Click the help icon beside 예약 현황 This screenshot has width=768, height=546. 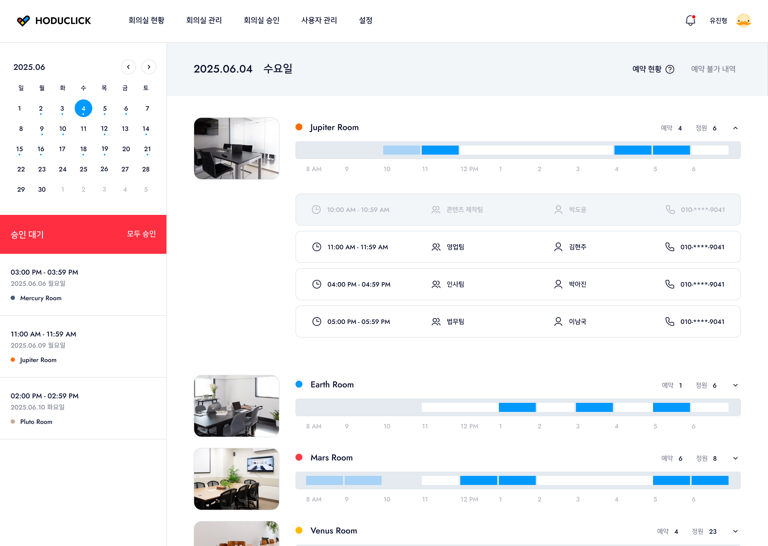670,69
